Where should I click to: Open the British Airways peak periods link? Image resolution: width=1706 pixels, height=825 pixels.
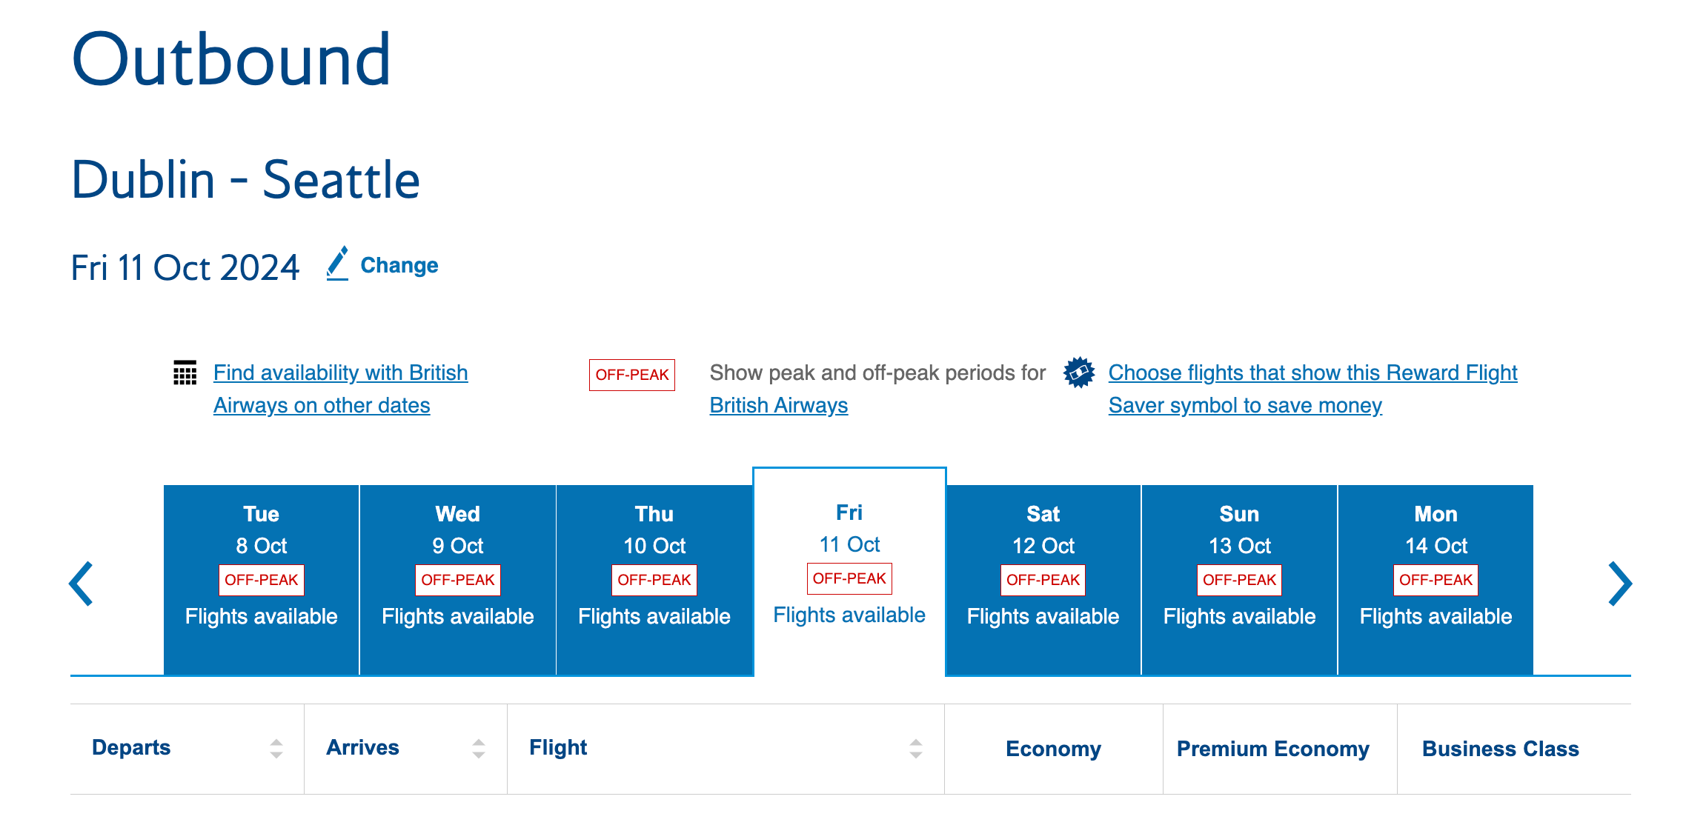click(x=778, y=406)
